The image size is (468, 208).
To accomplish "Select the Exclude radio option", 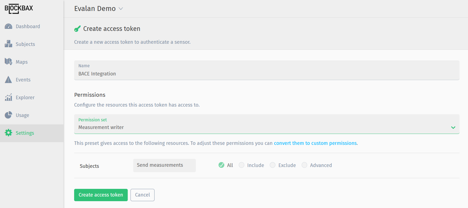I will coord(272,165).
